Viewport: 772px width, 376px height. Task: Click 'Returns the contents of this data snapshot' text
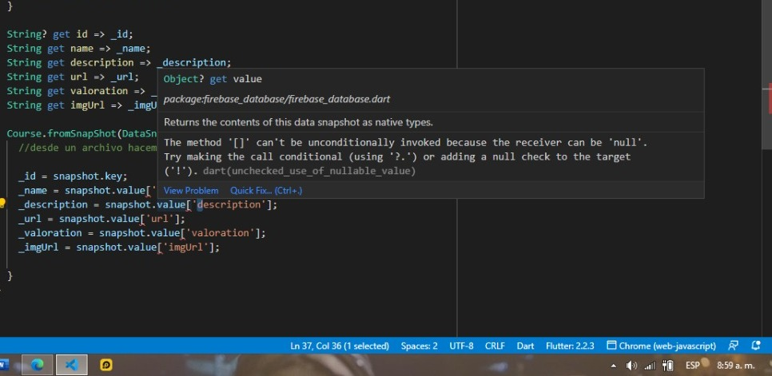(298, 122)
